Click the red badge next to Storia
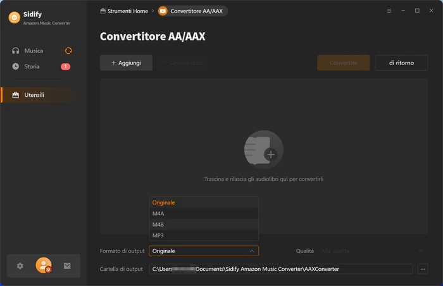443x286 pixels. pos(66,66)
